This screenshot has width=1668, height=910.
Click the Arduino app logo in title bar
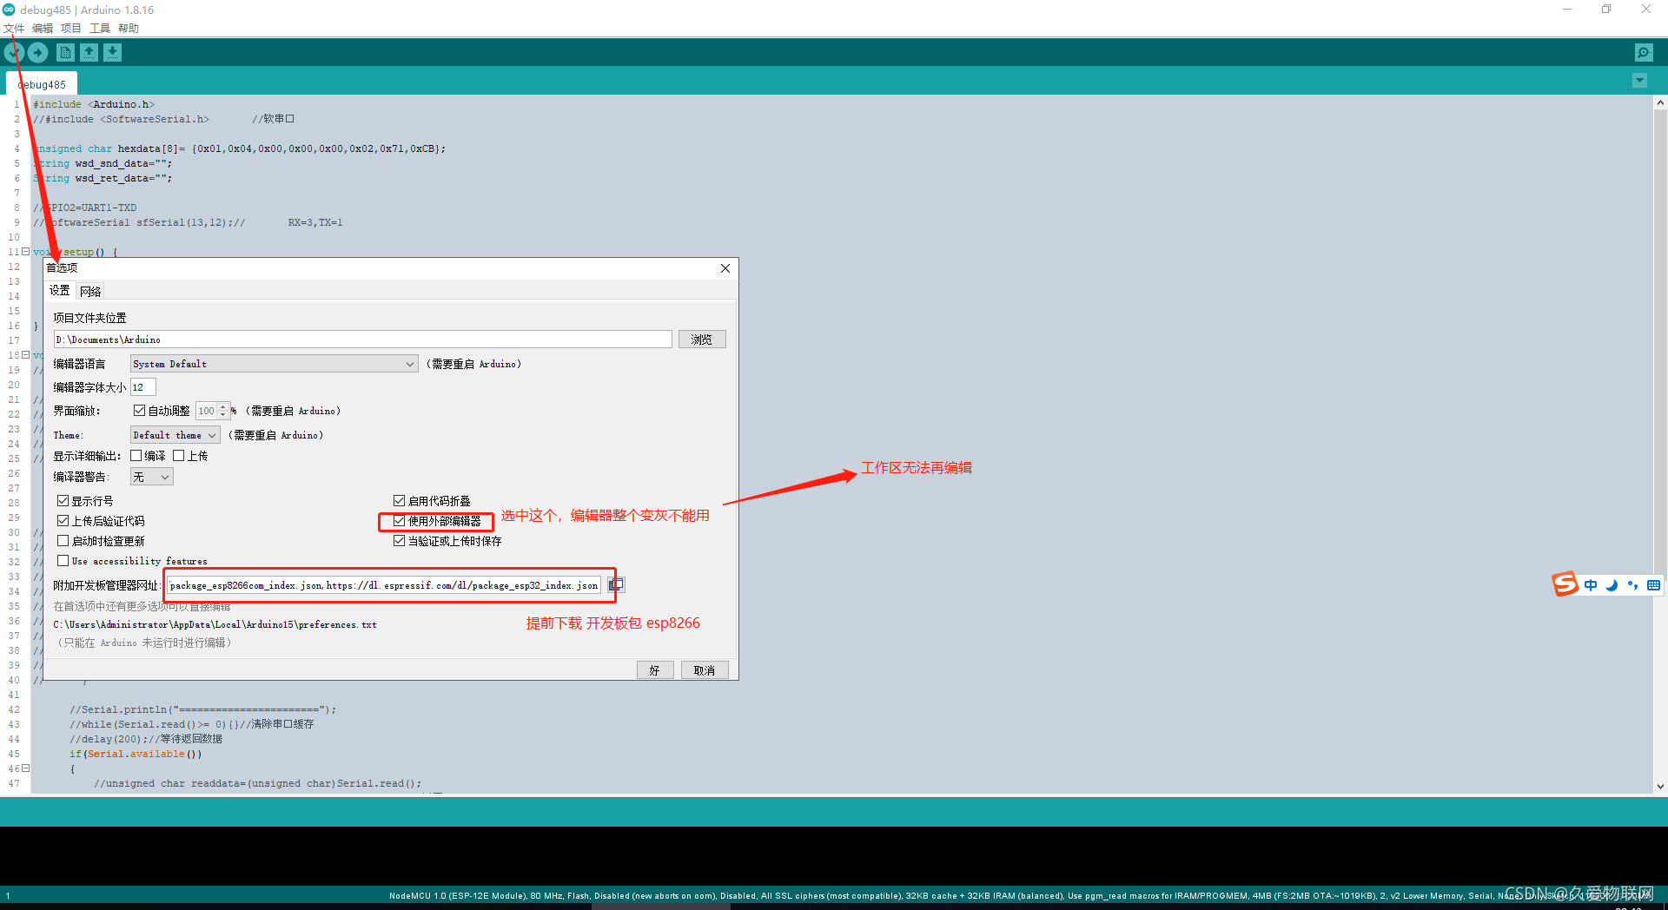click(x=9, y=10)
